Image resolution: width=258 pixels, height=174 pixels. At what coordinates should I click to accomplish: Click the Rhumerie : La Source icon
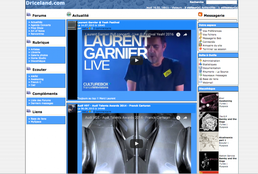pos(200,71)
